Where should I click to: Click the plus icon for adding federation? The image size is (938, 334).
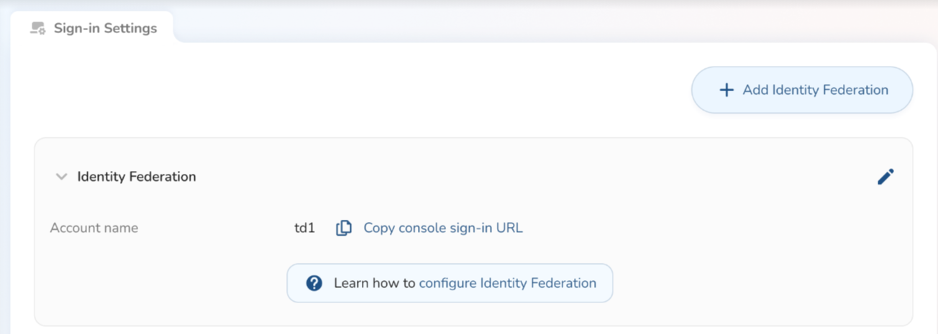[x=727, y=91]
